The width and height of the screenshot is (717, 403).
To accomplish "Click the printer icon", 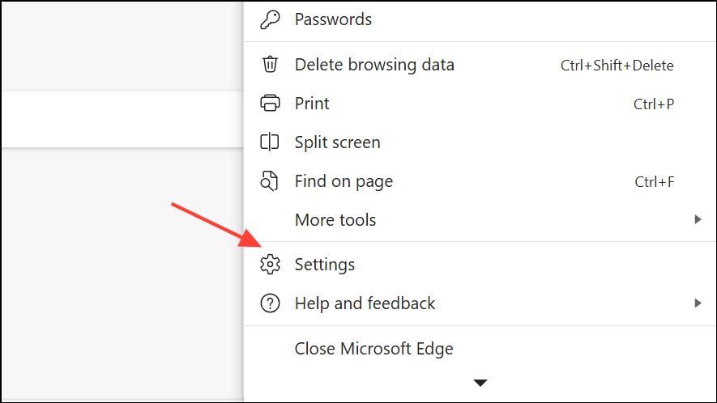I will (269, 104).
